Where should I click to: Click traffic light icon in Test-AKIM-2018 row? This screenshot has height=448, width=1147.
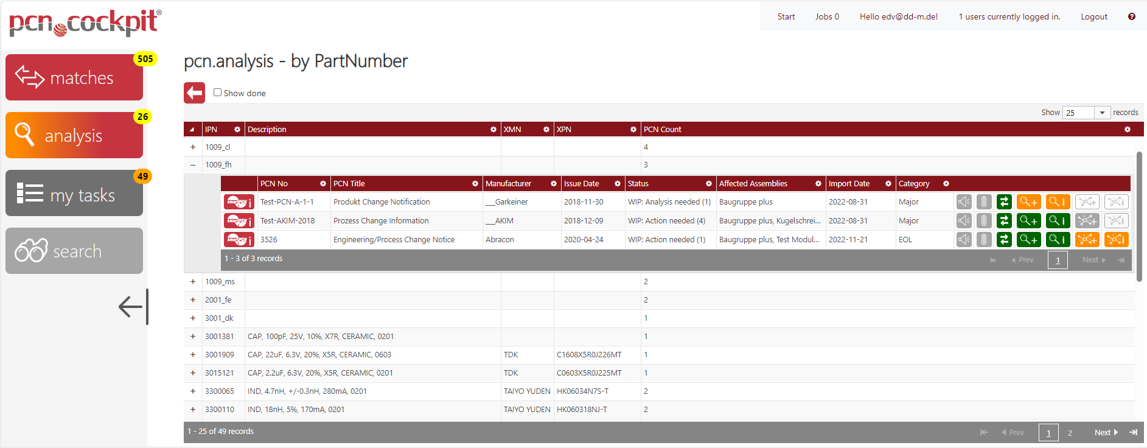tap(984, 221)
